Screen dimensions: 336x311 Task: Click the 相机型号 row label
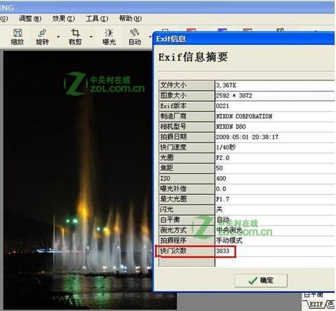point(173,127)
